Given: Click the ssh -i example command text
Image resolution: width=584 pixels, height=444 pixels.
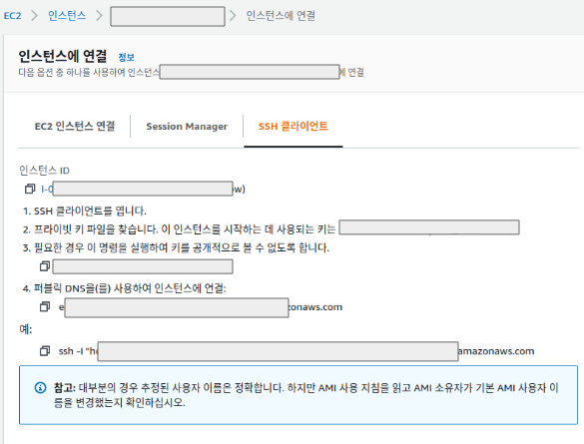Looking at the screenshot, I should tap(296, 351).
